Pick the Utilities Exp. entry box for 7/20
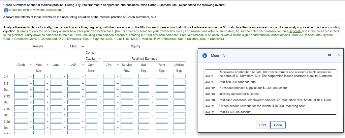345x138 pixels. [x=180, y=121]
